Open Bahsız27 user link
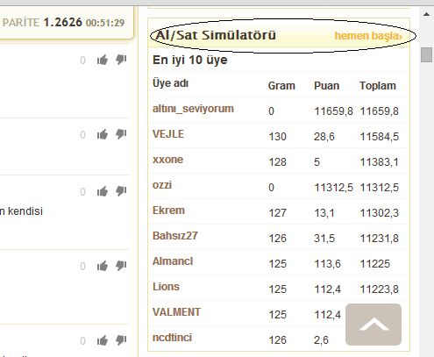Screen dimensions: 434x357 pos(175,236)
